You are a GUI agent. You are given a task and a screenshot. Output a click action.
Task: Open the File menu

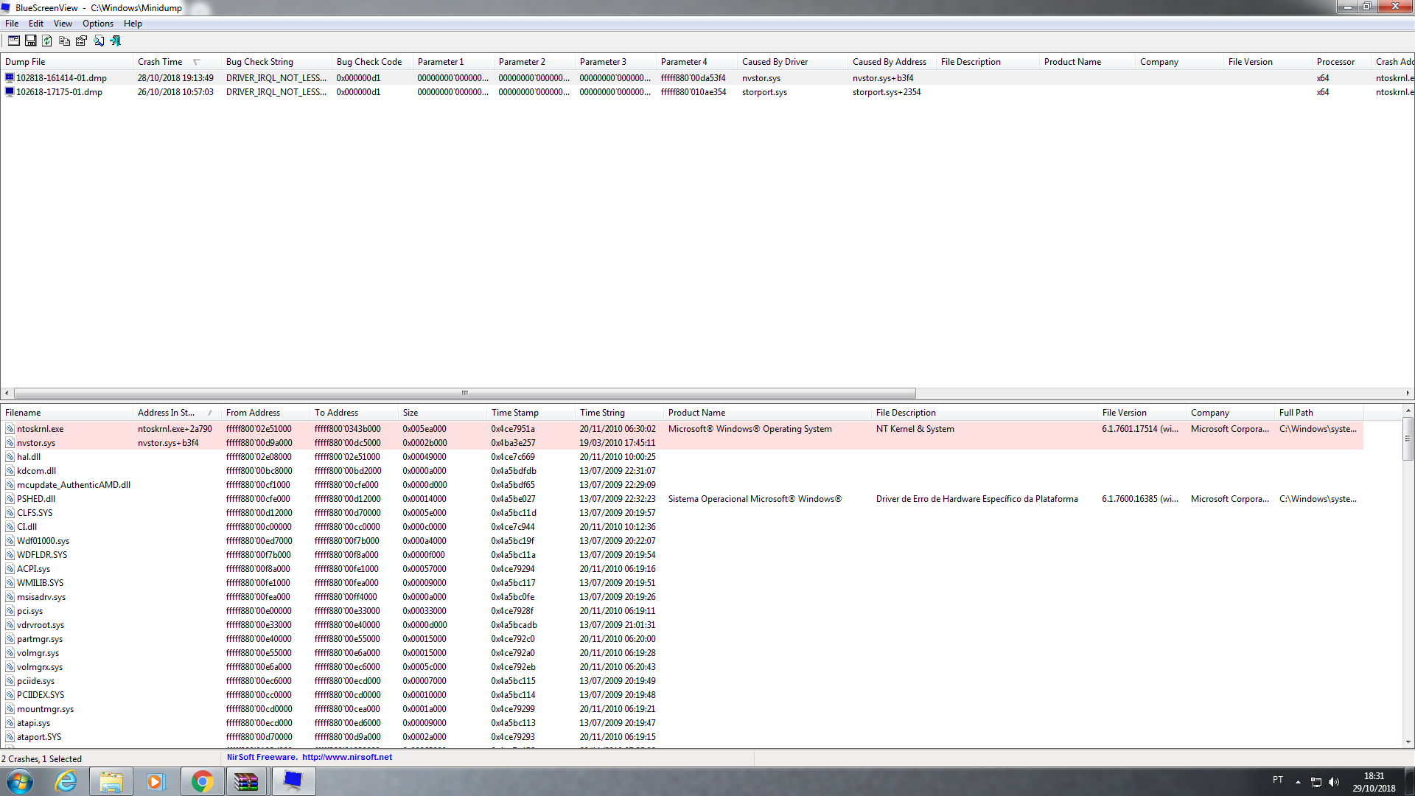pyautogui.click(x=12, y=24)
